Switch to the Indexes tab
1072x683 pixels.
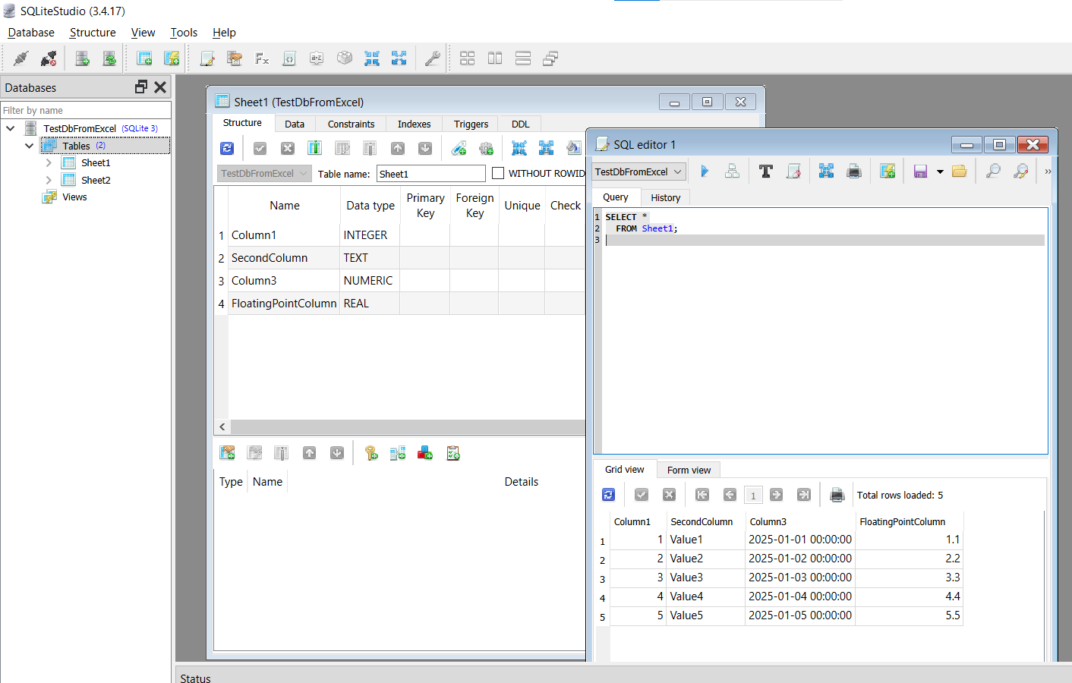click(414, 124)
